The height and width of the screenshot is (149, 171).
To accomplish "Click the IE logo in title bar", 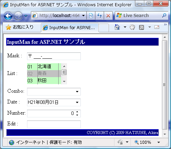I will click(6, 5).
